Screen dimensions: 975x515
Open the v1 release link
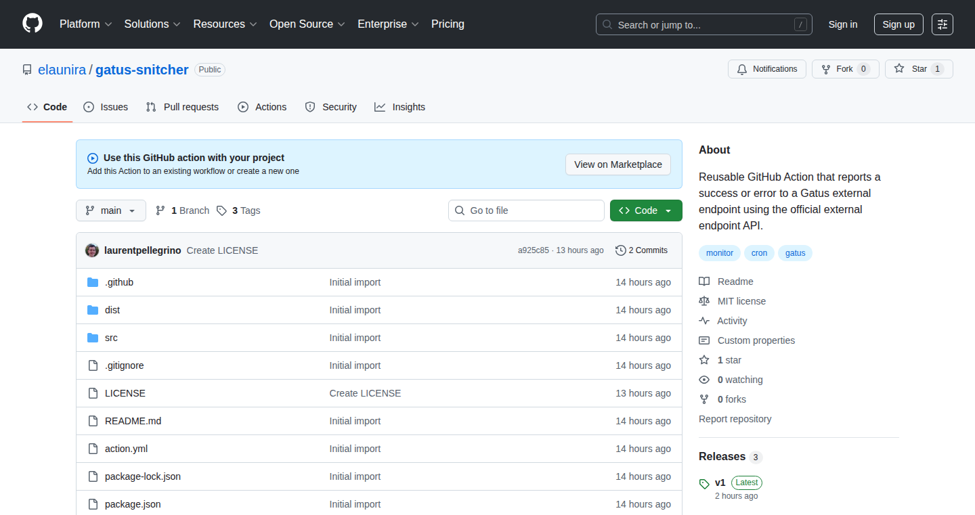pos(720,483)
